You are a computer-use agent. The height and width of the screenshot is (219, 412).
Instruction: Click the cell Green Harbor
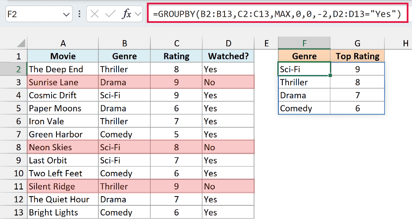[63, 134]
